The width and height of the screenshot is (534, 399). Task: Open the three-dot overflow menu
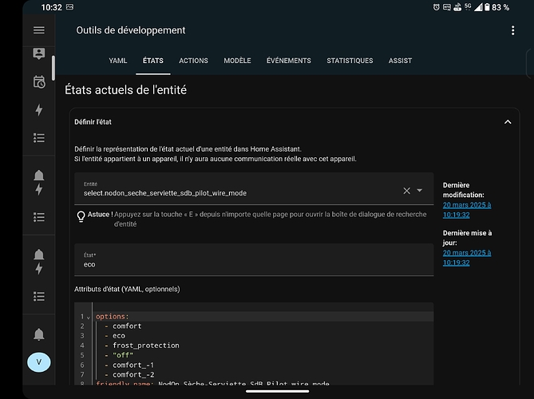513,30
